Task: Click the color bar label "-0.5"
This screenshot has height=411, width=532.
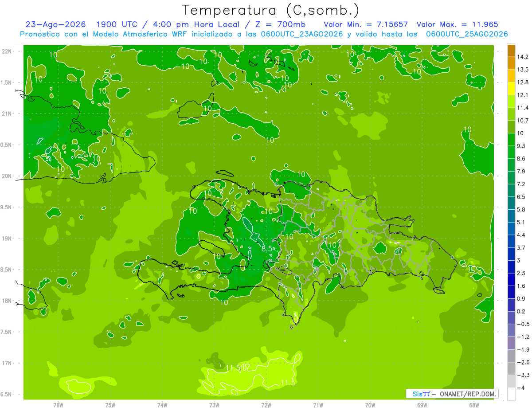Action: tap(523, 324)
